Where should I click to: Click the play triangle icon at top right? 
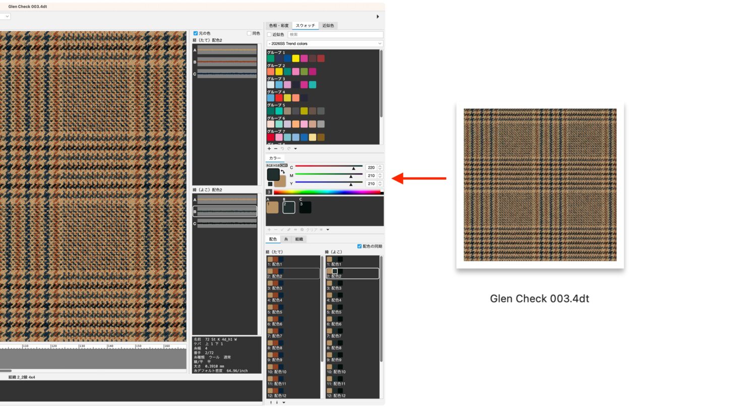coord(378,17)
